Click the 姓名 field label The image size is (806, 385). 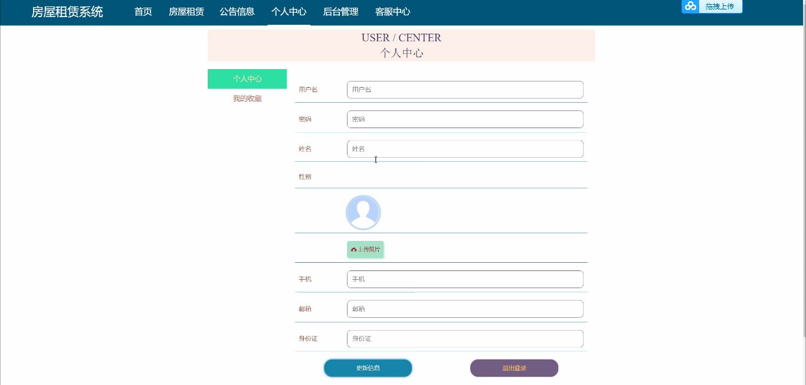pos(305,149)
